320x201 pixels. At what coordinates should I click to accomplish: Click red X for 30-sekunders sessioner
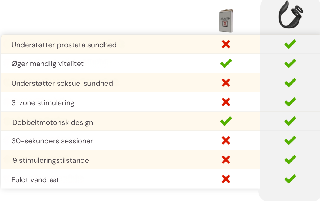(x=226, y=141)
